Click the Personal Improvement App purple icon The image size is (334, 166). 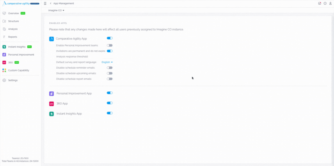[x=51, y=94]
